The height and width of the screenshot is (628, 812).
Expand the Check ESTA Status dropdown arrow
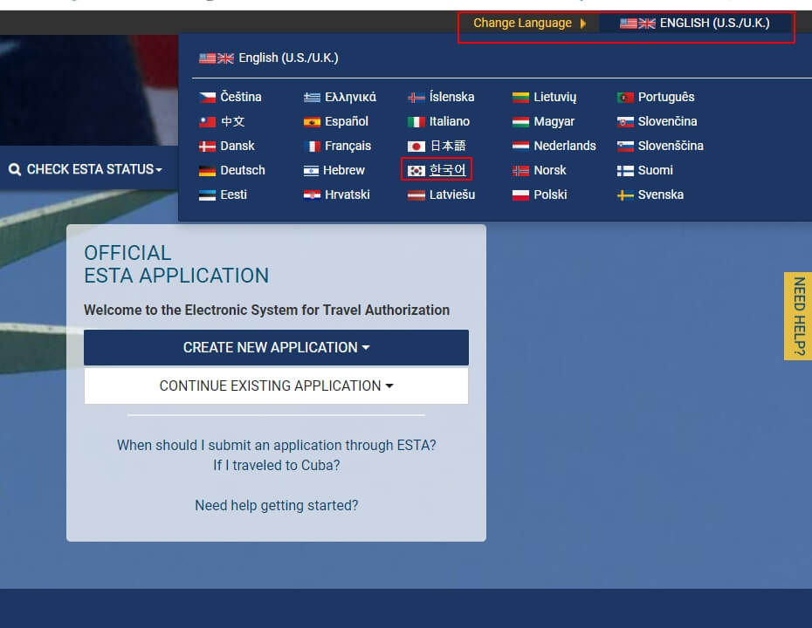[x=159, y=170]
